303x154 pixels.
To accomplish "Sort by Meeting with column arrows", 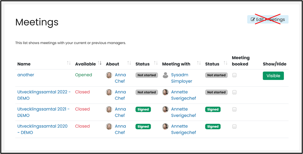I will point(199,63).
